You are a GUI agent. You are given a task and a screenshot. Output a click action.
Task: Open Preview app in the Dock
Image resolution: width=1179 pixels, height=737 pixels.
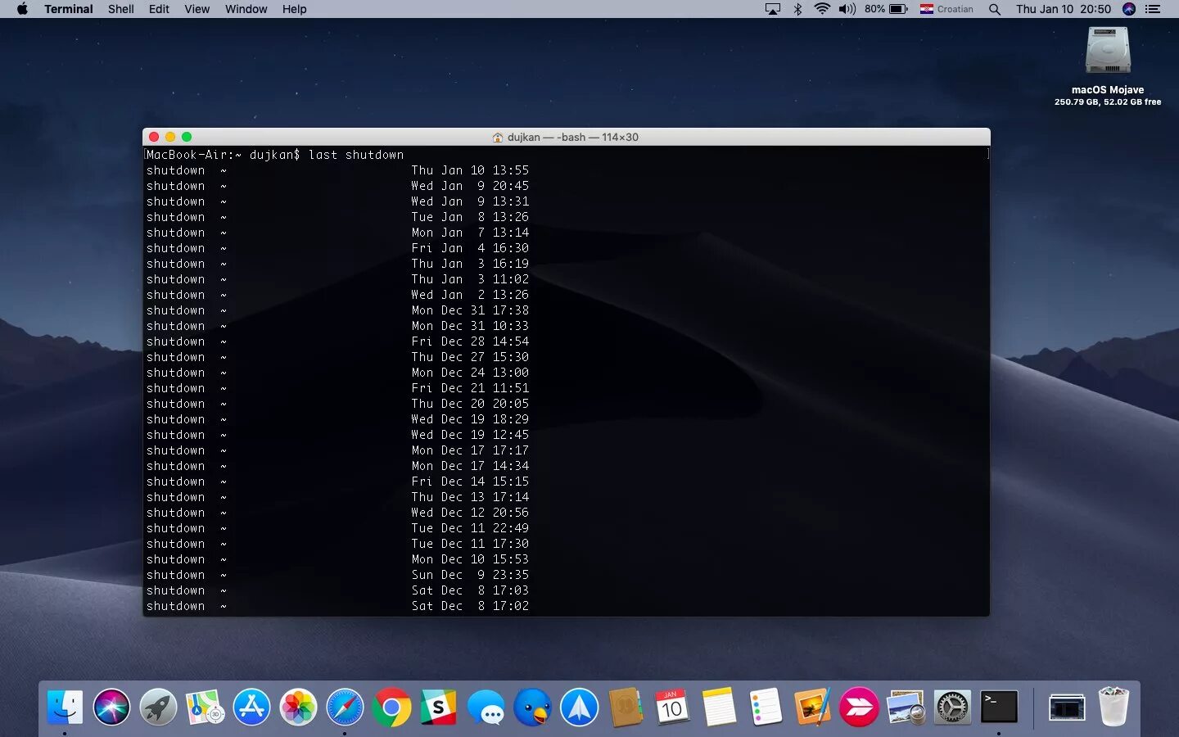coord(906,707)
